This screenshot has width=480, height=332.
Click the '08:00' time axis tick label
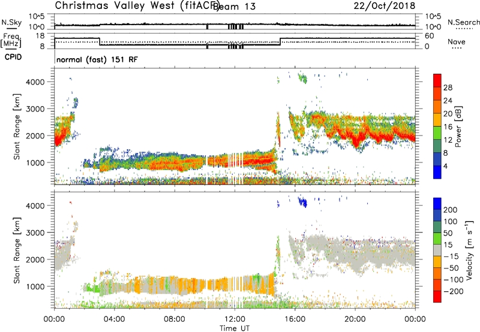(175, 319)
